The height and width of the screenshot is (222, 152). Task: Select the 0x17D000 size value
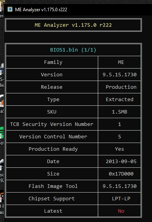pos(121,174)
